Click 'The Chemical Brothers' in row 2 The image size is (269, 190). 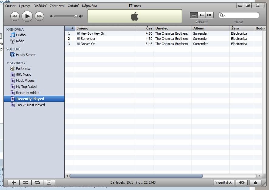pos(171,39)
